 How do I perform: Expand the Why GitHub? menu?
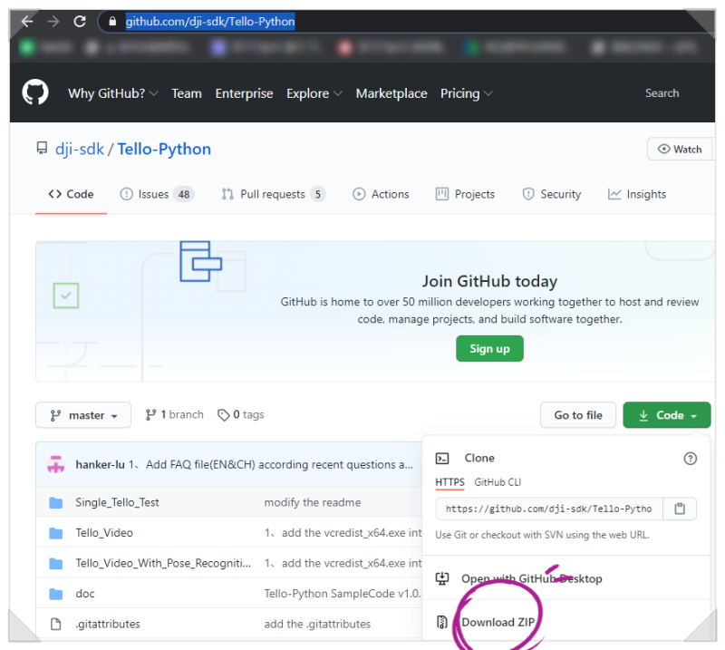(112, 93)
